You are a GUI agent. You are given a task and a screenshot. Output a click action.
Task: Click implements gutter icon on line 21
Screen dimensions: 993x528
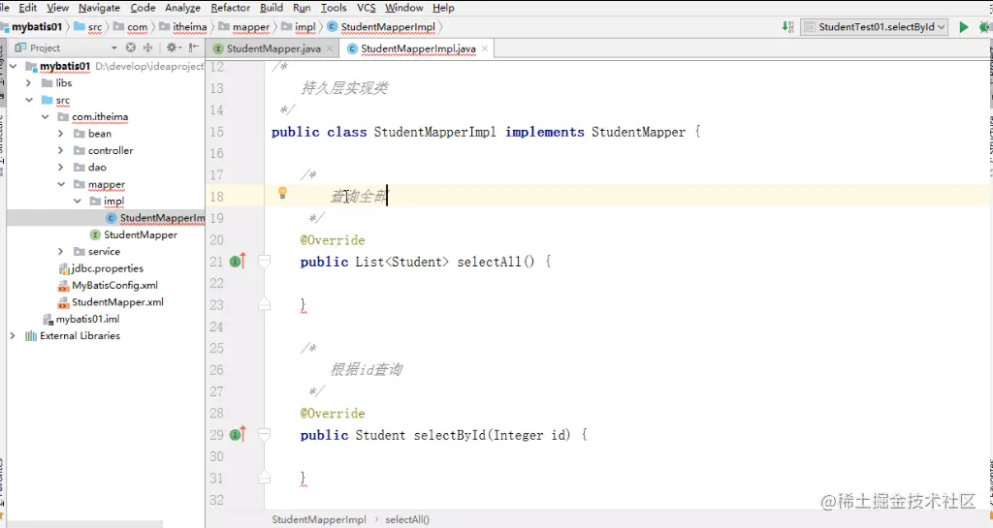coord(239,261)
